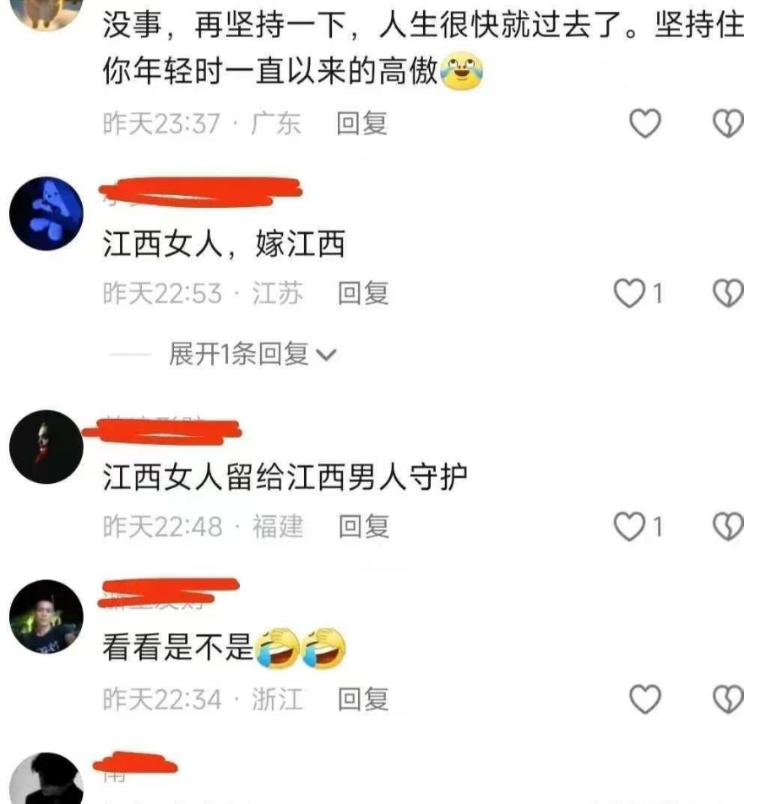Click the chevron next to 展开1条回复
Viewport: 766px width, 804px height.
coord(326,356)
